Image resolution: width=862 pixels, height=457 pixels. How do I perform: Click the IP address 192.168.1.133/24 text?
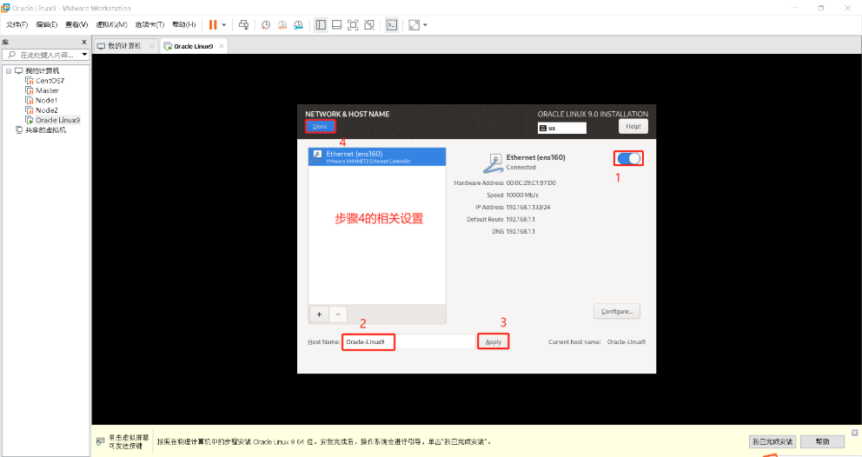pyautogui.click(x=527, y=208)
